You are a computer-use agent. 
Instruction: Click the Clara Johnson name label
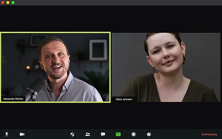coord(124,99)
